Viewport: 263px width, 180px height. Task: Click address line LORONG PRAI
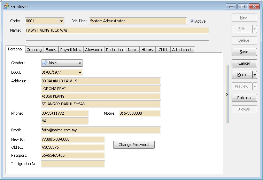(101, 89)
